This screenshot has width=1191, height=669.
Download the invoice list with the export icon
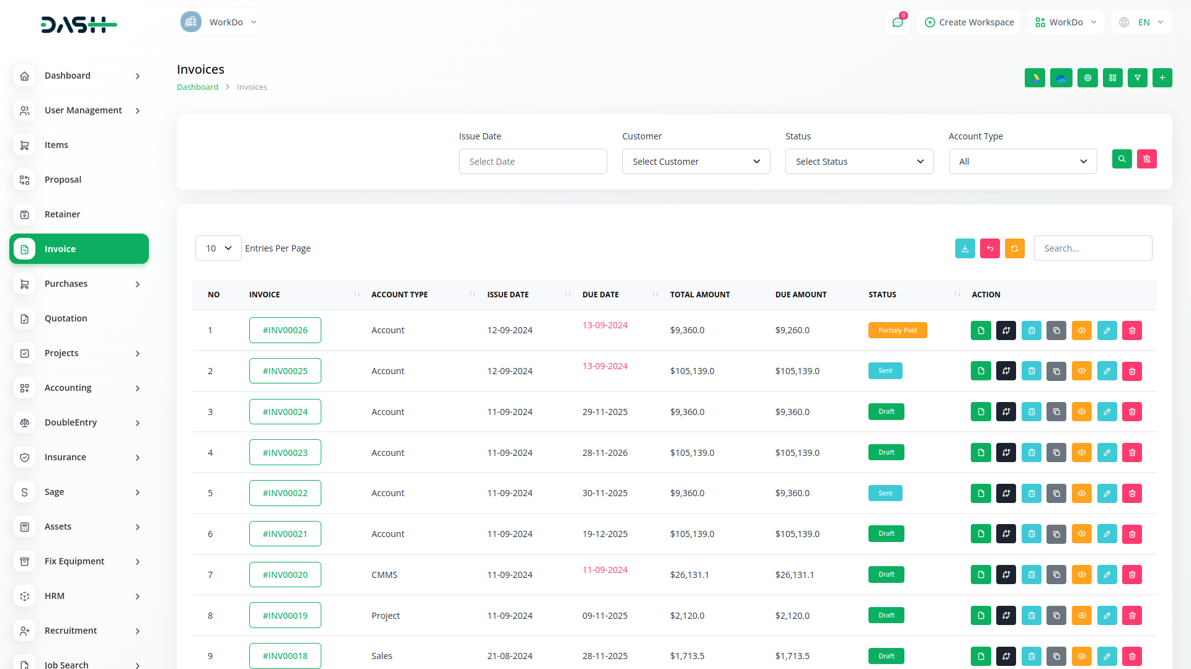tap(965, 248)
